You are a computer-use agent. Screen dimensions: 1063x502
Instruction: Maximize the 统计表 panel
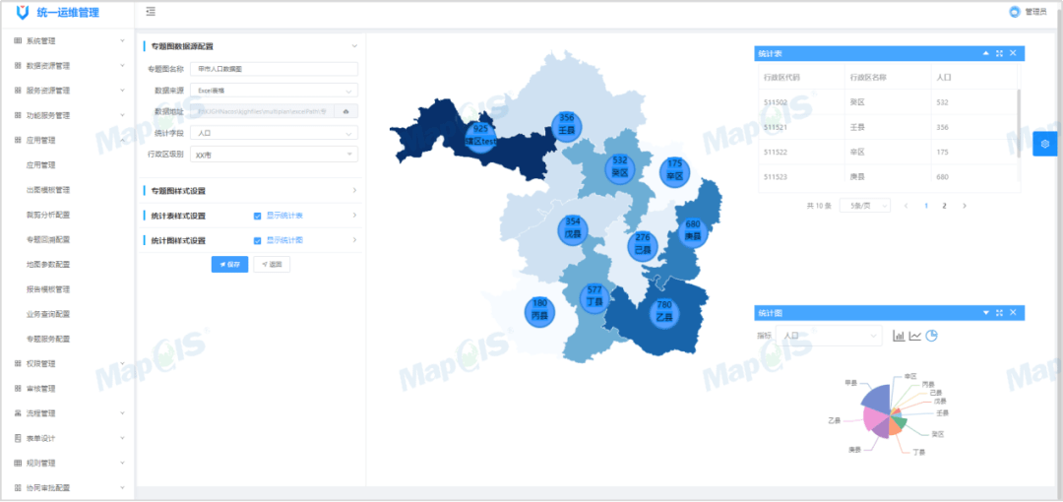click(x=999, y=53)
